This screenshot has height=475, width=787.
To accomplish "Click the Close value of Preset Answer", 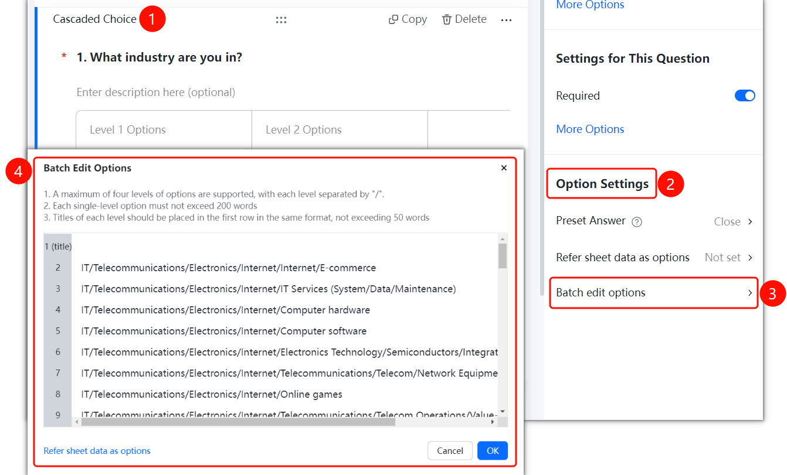I will 727,221.
